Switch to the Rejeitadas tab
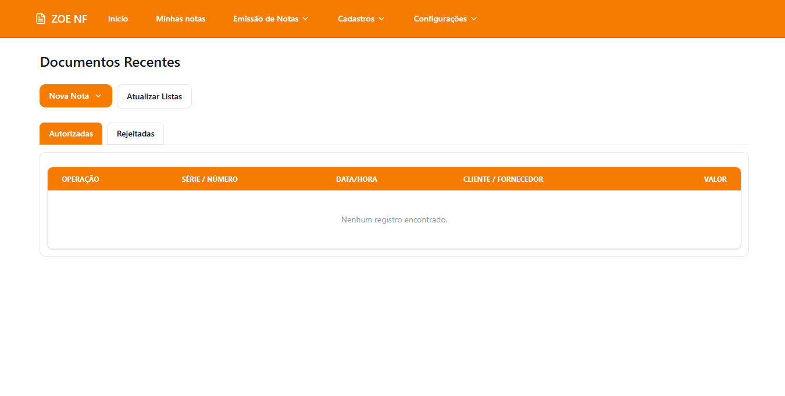 135,134
